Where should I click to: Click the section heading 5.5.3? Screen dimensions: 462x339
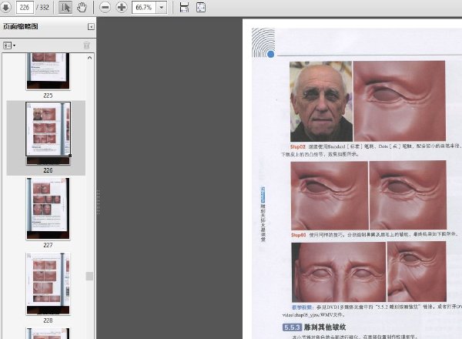click(314, 327)
